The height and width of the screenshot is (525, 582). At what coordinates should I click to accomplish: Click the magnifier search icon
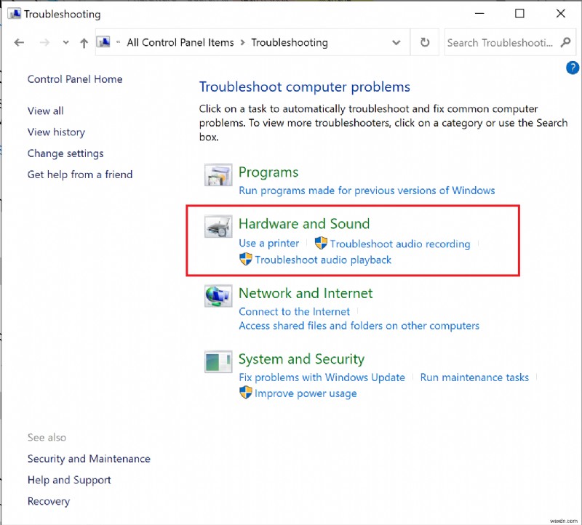[565, 42]
